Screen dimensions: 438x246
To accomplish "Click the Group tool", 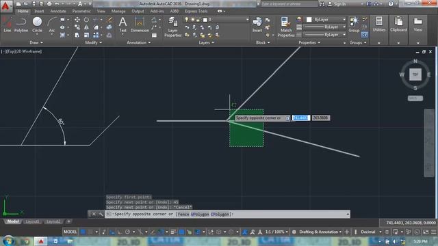I will click(354, 25).
